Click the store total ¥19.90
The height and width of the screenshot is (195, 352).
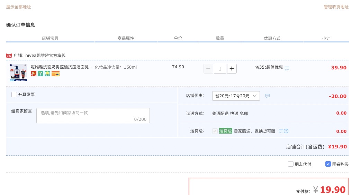click(337, 147)
